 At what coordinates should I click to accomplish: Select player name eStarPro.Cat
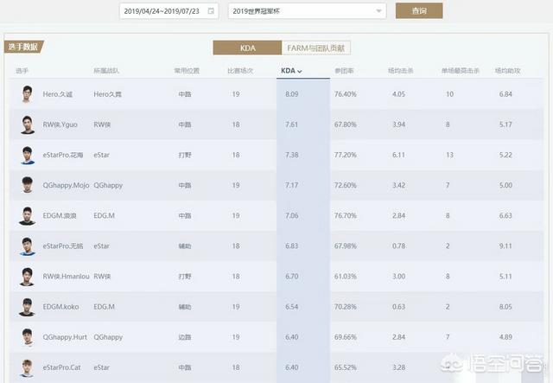pyautogui.click(x=61, y=367)
